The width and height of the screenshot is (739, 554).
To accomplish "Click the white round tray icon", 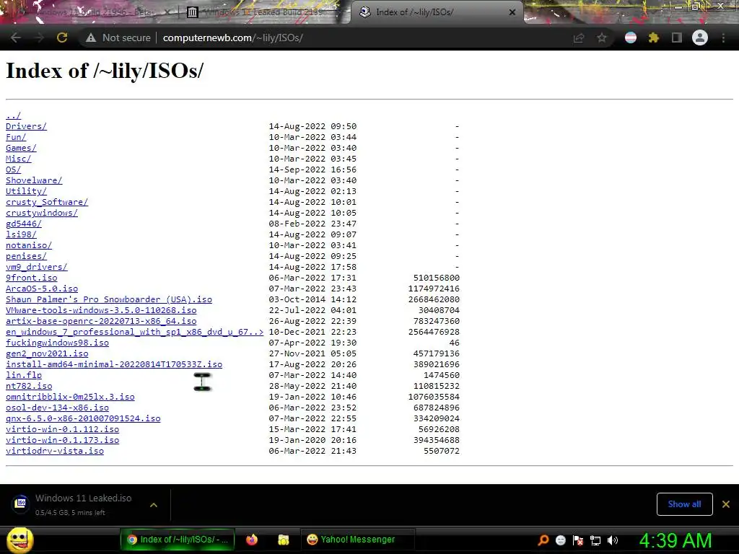I will (560, 540).
